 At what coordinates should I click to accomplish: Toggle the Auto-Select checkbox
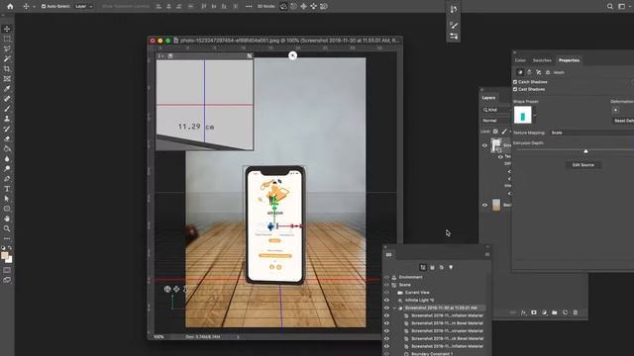(44, 7)
